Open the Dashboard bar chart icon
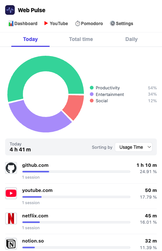The width and height of the screenshot is (162, 251). coord(11,24)
